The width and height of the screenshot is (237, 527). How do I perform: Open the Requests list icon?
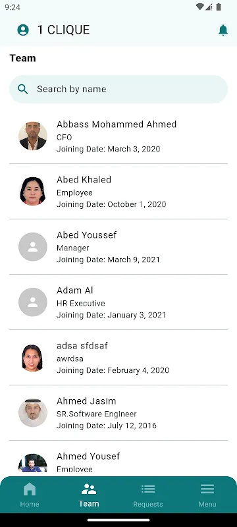tap(148, 489)
